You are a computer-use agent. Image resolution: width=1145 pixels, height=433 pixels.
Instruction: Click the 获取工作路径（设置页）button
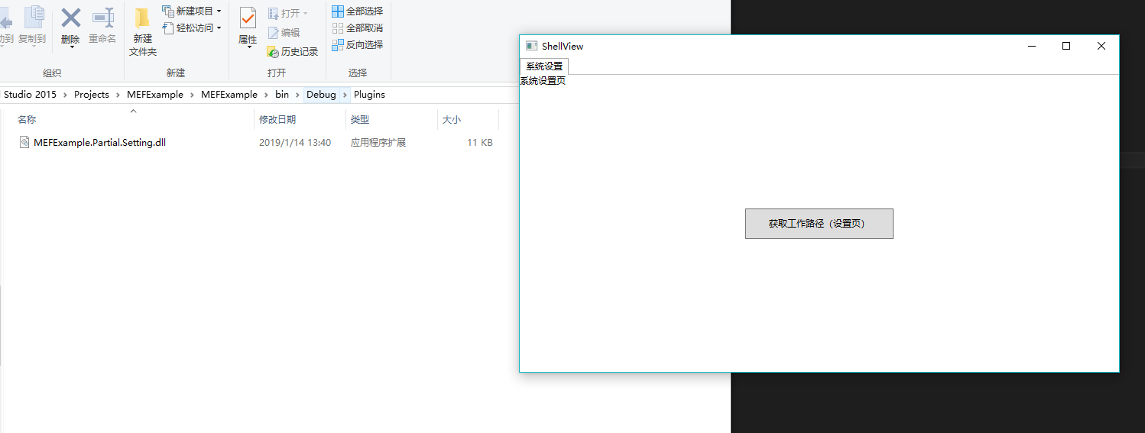tap(819, 224)
